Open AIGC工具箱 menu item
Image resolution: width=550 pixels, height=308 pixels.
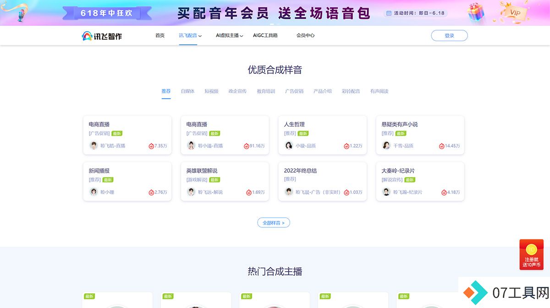pos(265,35)
